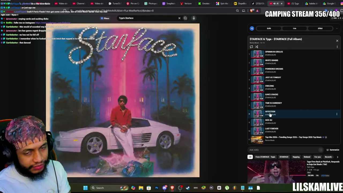Click the blue vidIQ logo badge
The width and height of the screenshot is (343, 193).
point(252,28)
